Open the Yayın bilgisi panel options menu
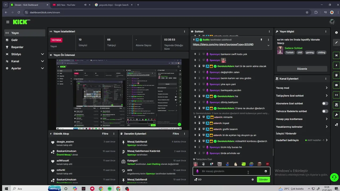The width and height of the screenshot is (340, 191). click(x=326, y=32)
